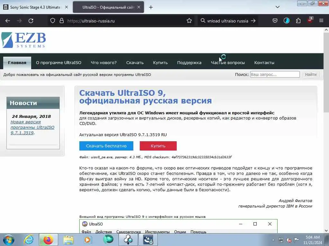The width and height of the screenshot is (329, 246).
Task: Open Windows Media Player taskbar icon
Action: pos(87,240)
